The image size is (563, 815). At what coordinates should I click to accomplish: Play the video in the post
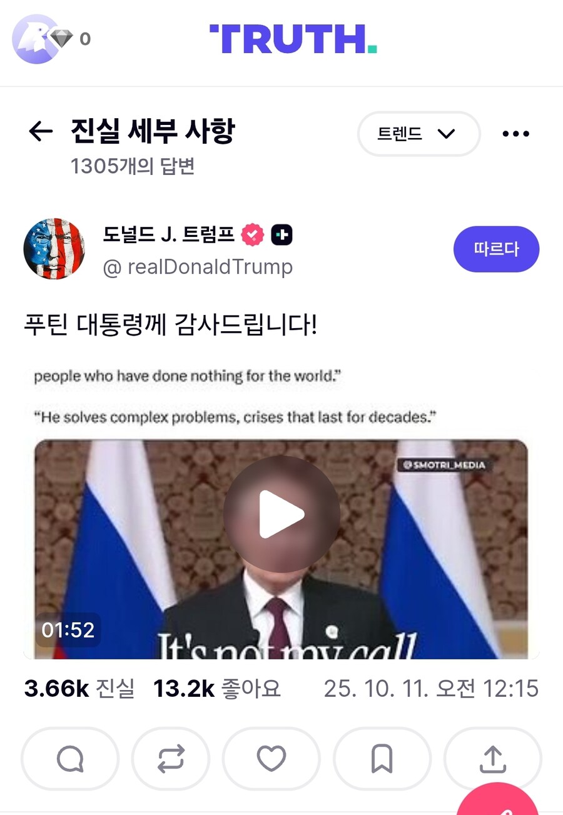[281, 514]
